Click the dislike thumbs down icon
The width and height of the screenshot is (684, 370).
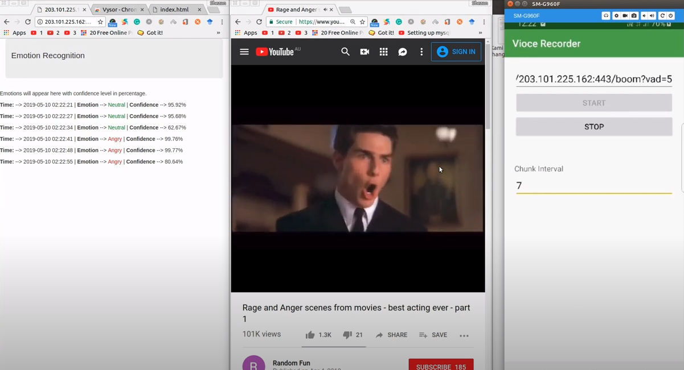coord(347,335)
